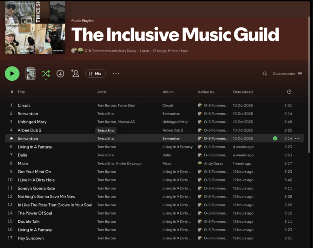Open collaborator avatars beside playlist owners
The width and height of the screenshot is (313, 248).
(x=77, y=51)
